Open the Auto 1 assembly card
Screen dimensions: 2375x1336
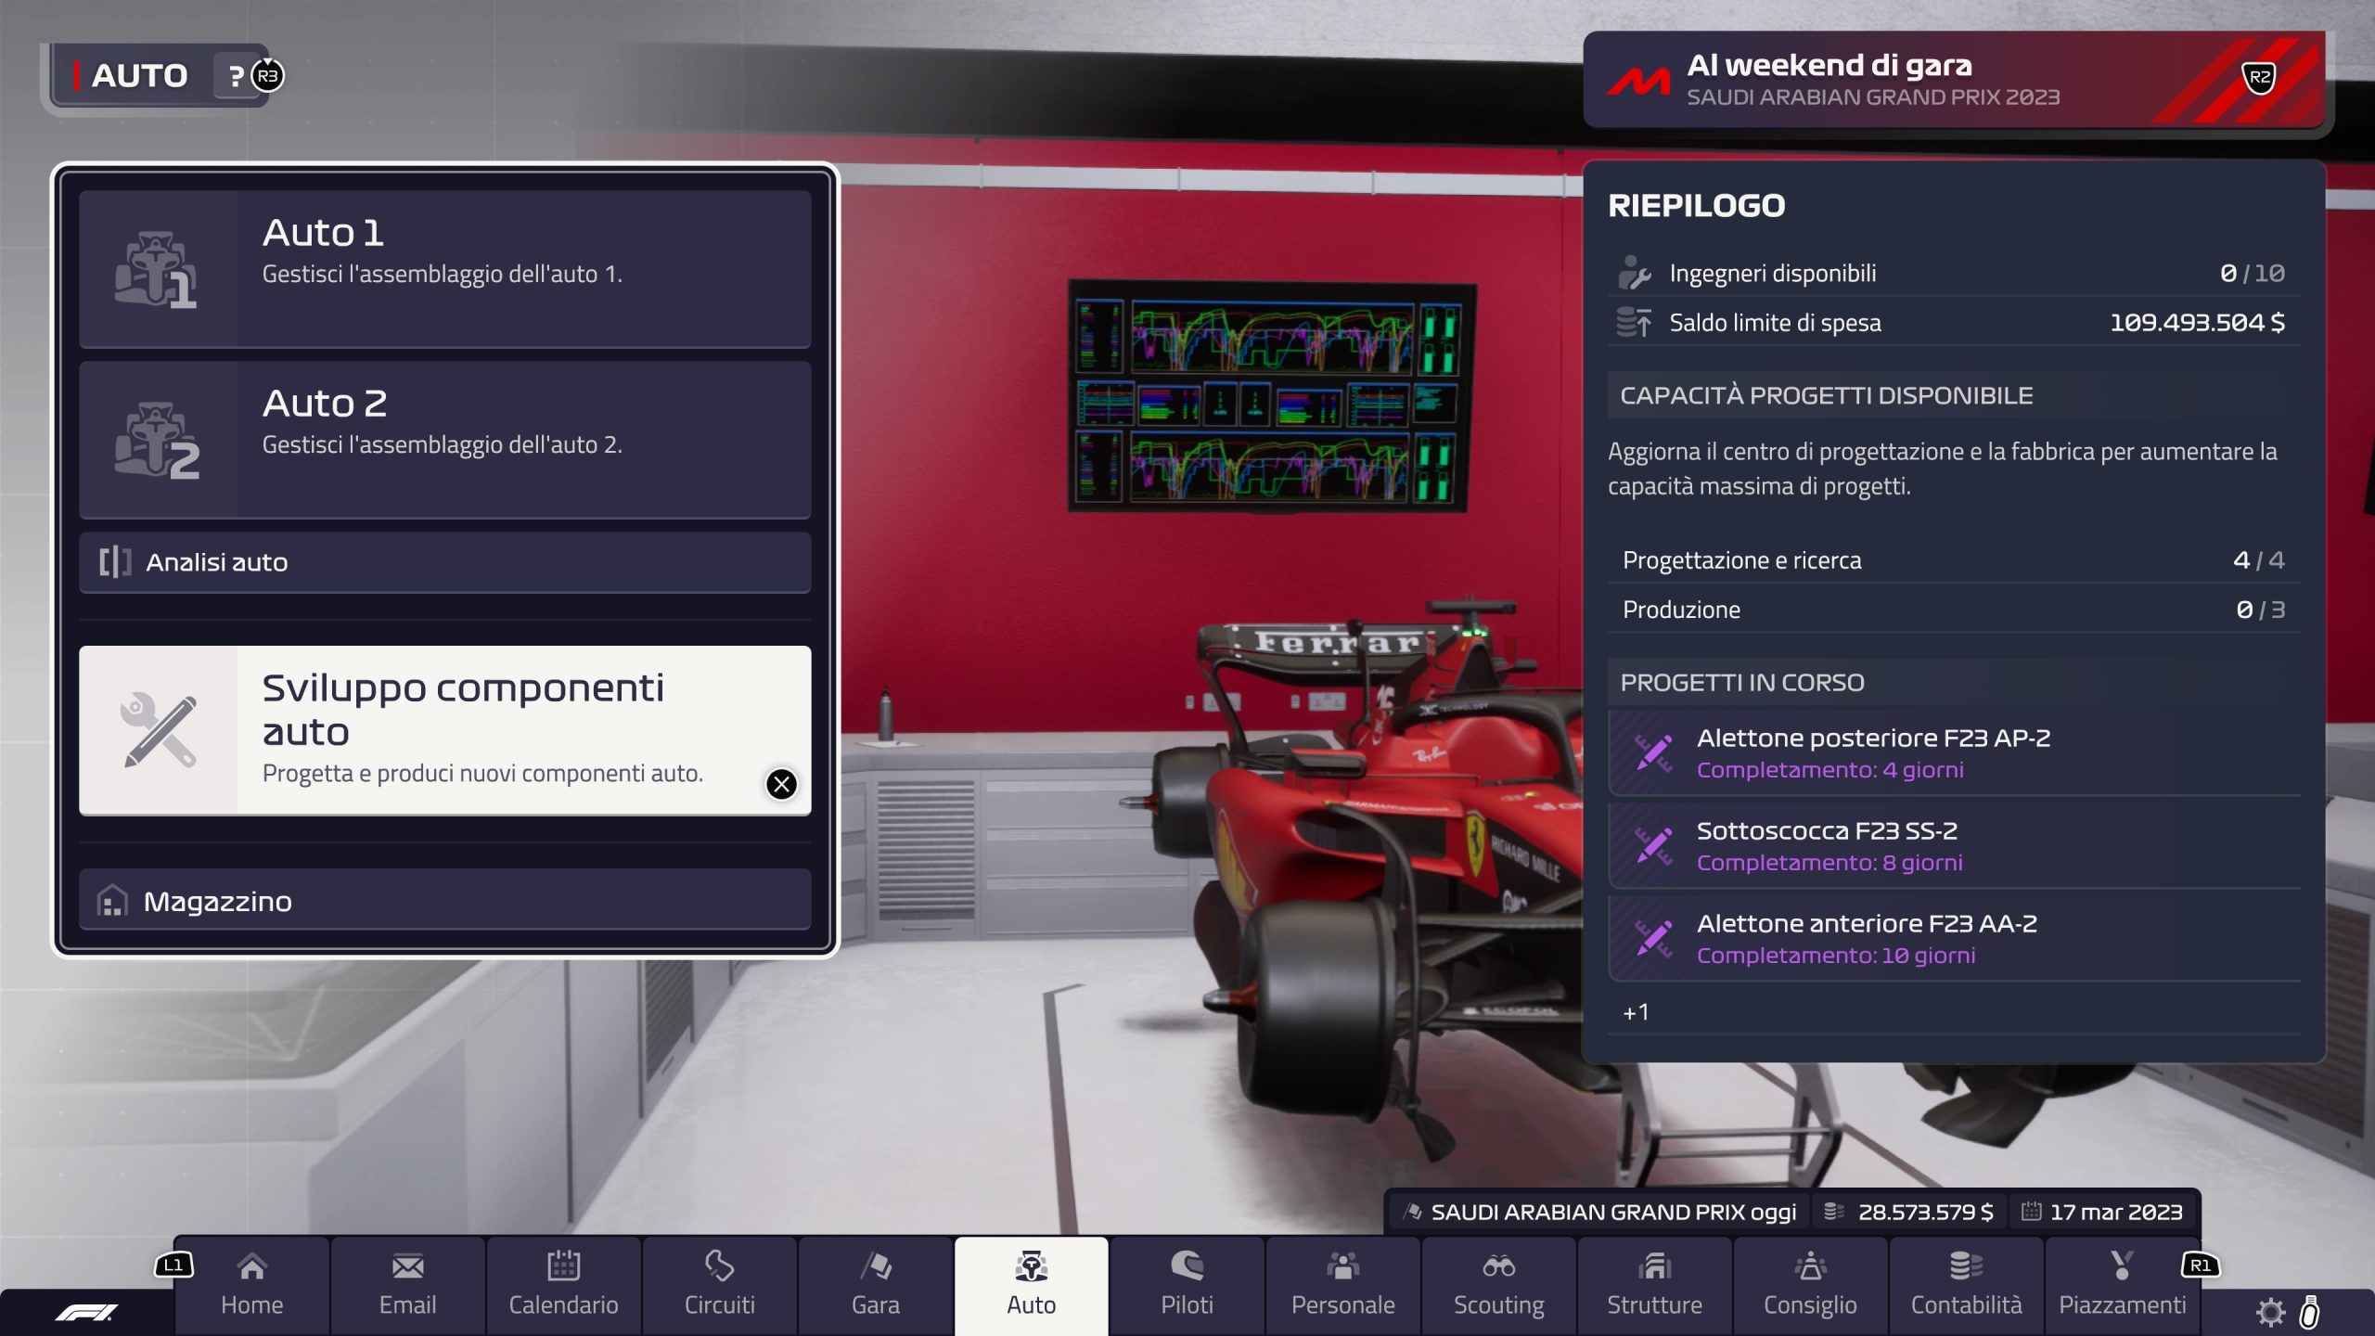point(444,268)
